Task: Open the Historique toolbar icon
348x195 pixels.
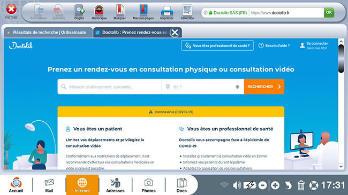Action: 99,12
